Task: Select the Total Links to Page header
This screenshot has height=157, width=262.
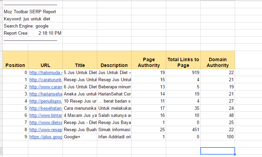Action: tap(183, 62)
